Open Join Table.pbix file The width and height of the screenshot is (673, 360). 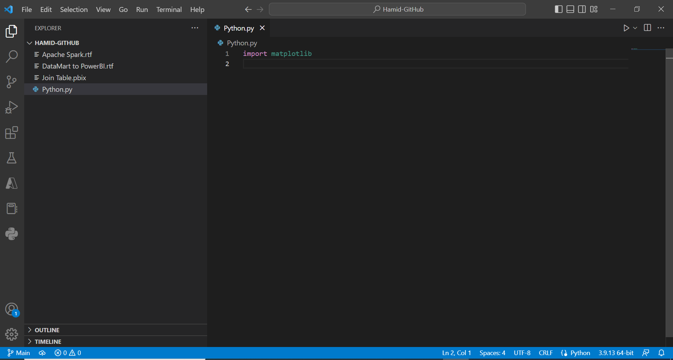click(116, 78)
